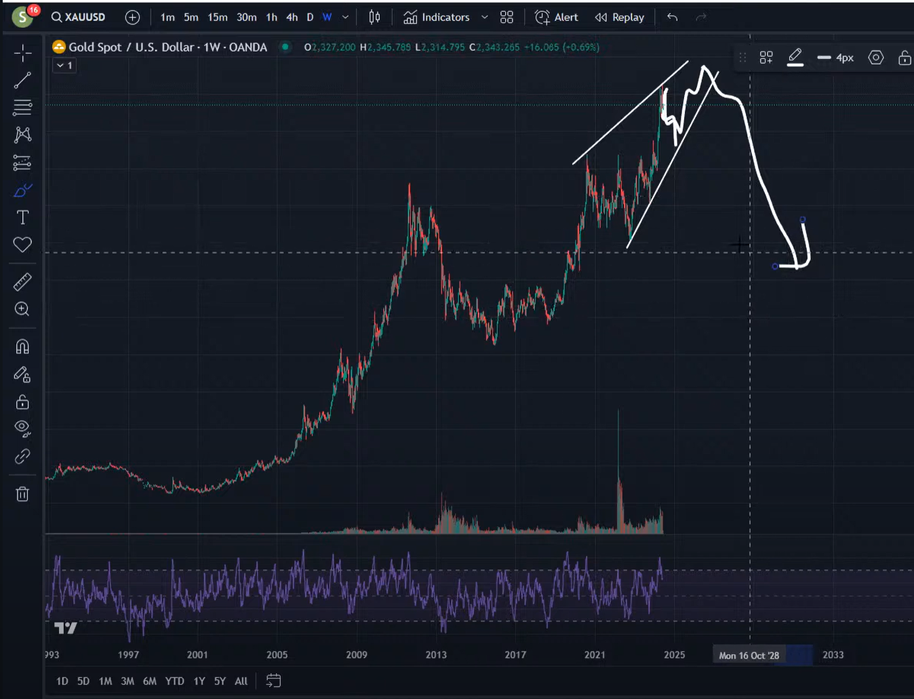Open the layout templates grid icon
Viewport: 914px width, 699px height.
pos(506,18)
